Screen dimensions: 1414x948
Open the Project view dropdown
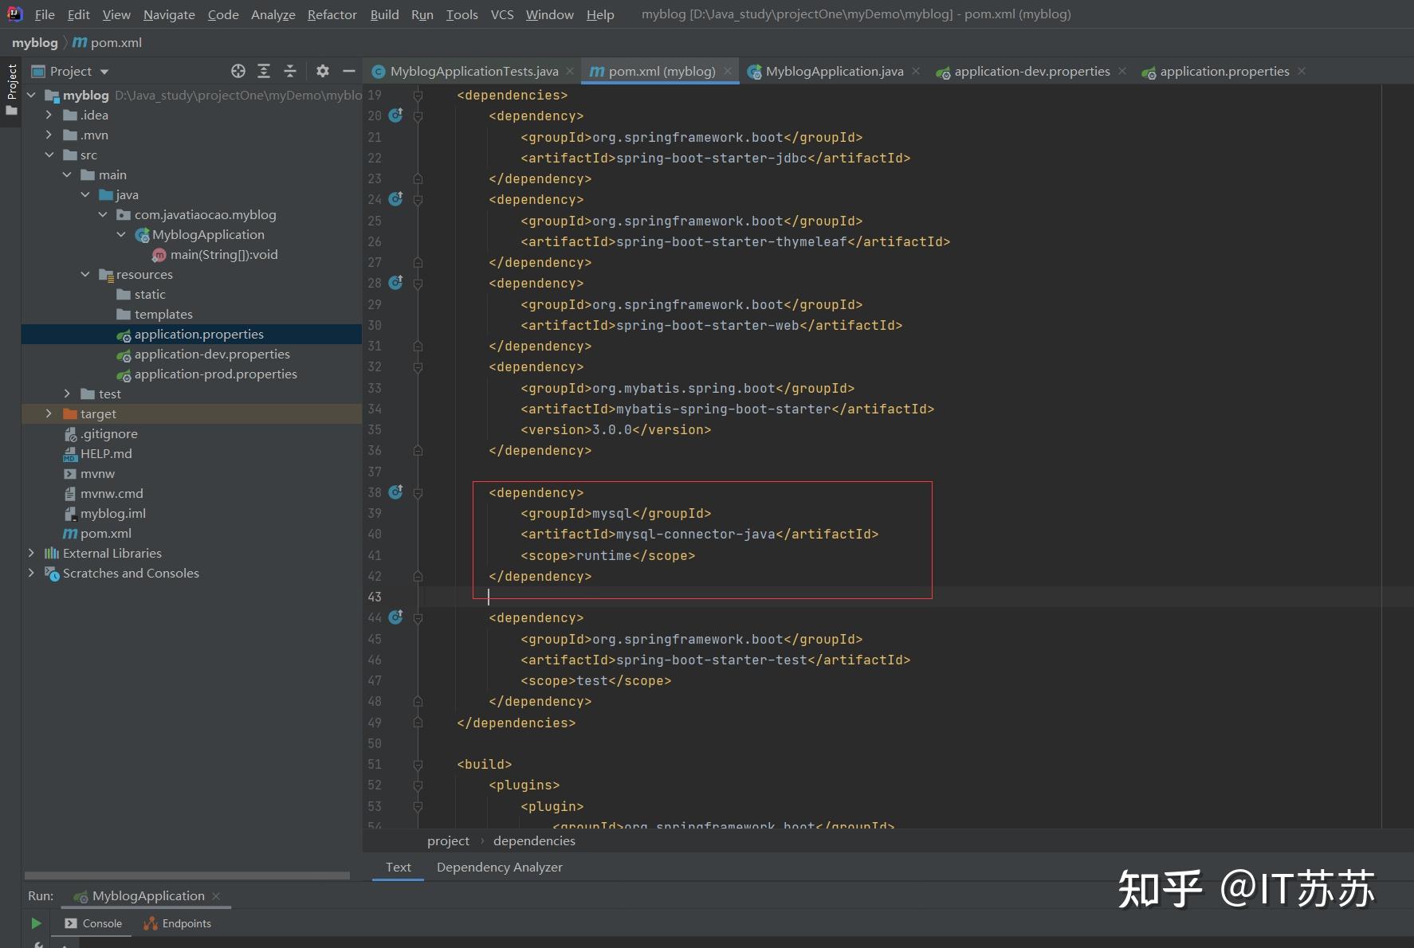pos(70,71)
